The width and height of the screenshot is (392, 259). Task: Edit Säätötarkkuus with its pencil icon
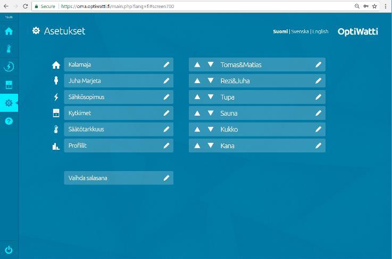166,129
